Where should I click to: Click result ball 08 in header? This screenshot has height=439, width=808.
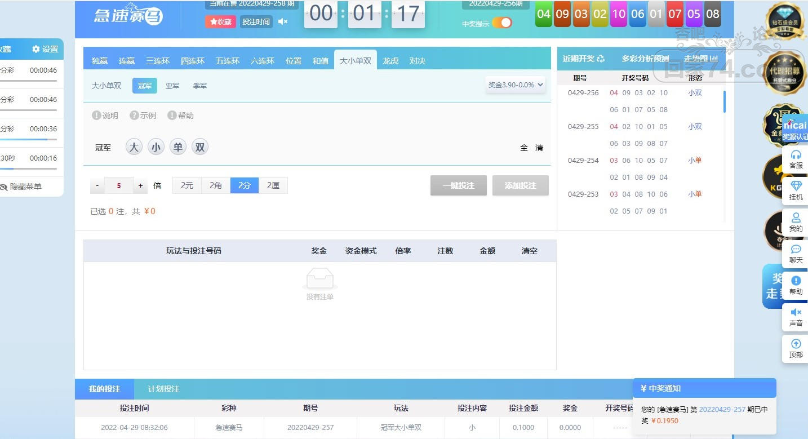click(x=713, y=14)
